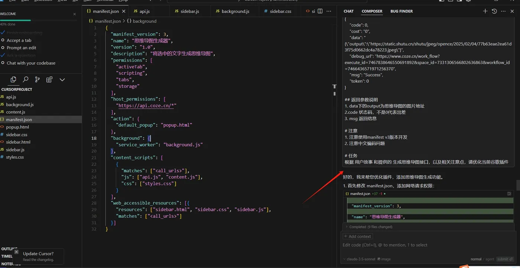Viewport: 520px width, 268px height.
Task: Open diff view icon on manifest.json block
Action: coord(509,194)
